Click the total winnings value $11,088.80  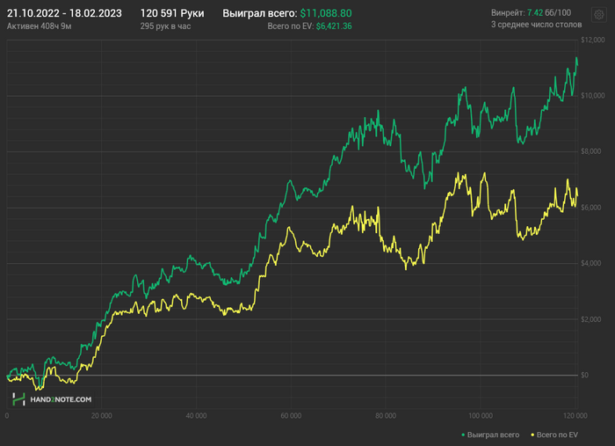click(326, 13)
